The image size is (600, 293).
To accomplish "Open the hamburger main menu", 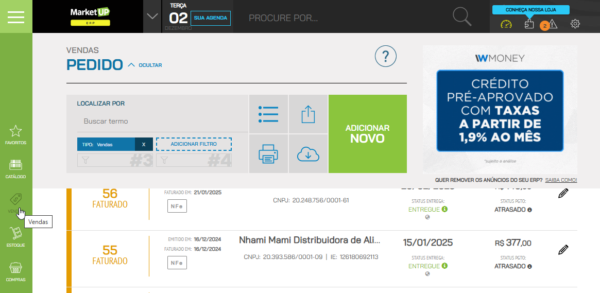I will pos(16,16).
